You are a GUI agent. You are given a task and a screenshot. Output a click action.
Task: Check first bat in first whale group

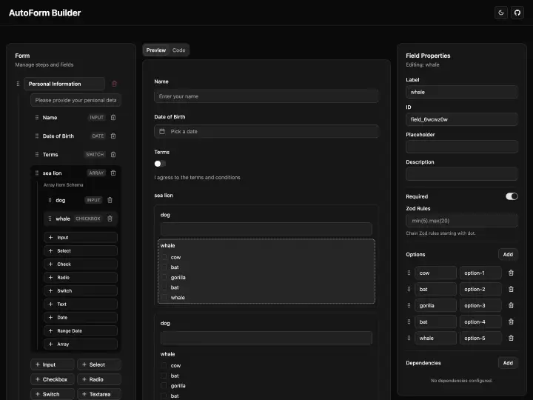coord(164,267)
